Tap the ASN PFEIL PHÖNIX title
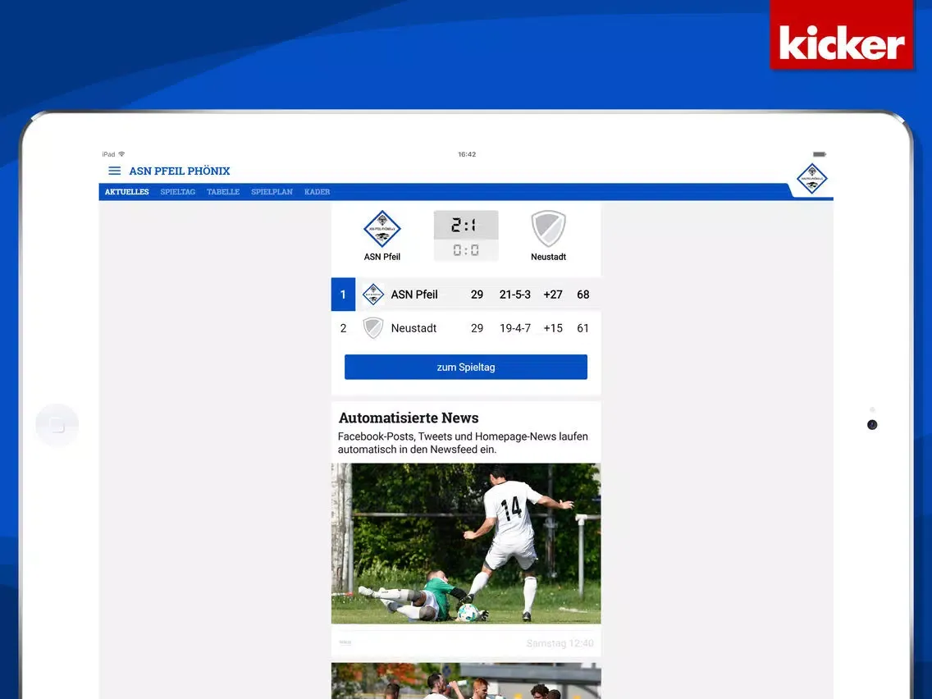The height and width of the screenshot is (699, 932). coord(180,171)
